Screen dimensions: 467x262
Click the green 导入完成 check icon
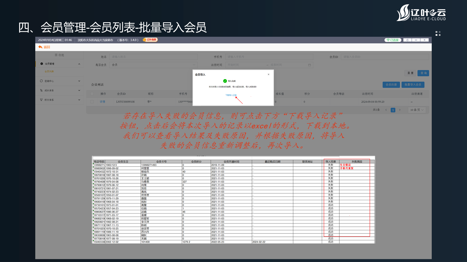point(225,81)
